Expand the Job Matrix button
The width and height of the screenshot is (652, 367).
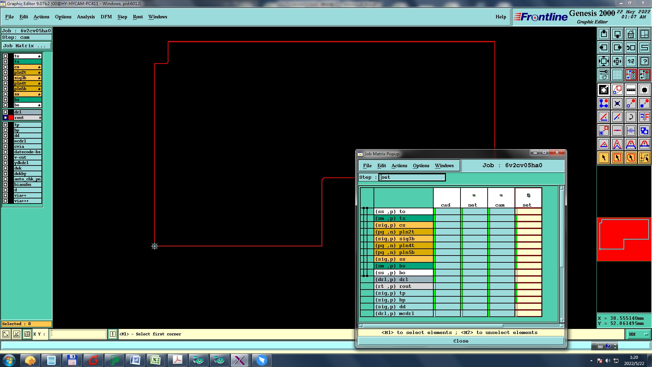click(26, 46)
